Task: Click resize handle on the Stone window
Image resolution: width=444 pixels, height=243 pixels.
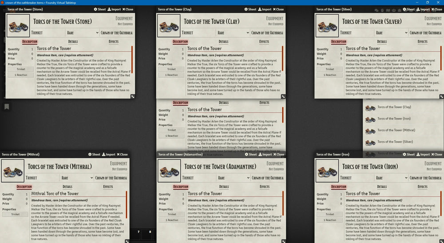Action: (x=132, y=96)
